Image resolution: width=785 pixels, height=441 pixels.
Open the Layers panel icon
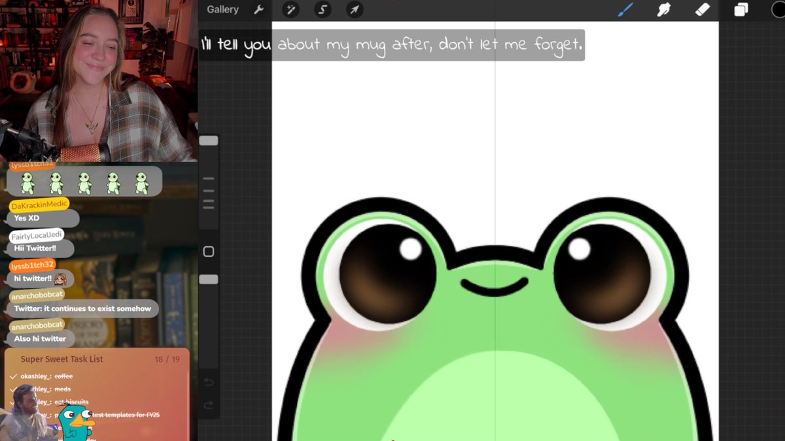click(741, 10)
